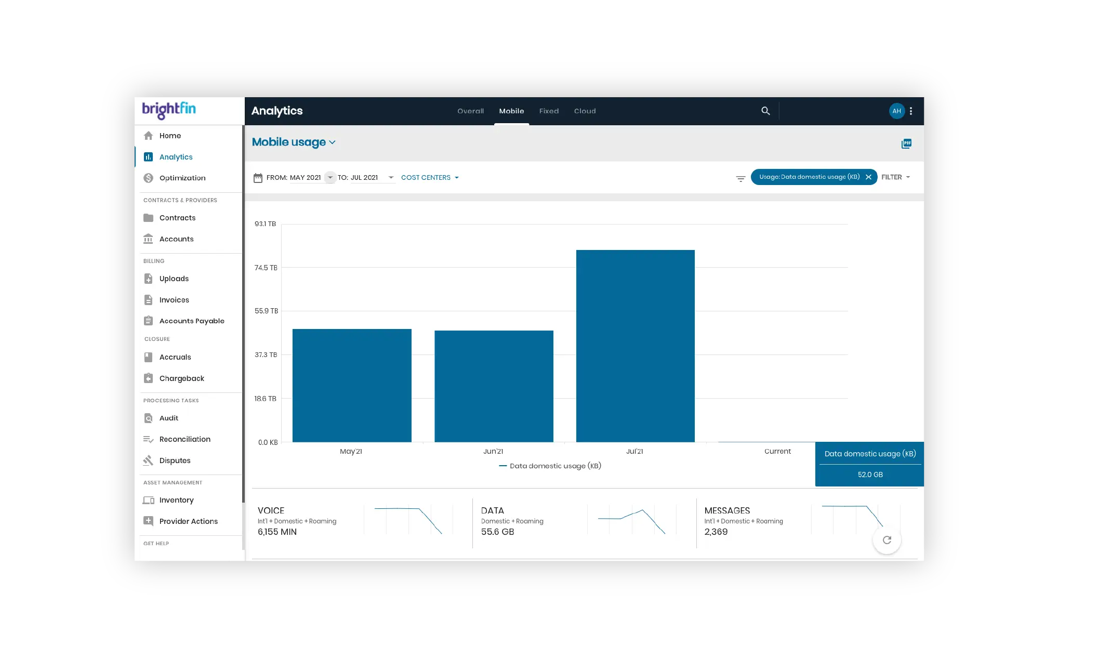Click the brightfin logo
Image resolution: width=1098 pixels, height=658 pixels.
pyautogui.click(x=169, y=110)
